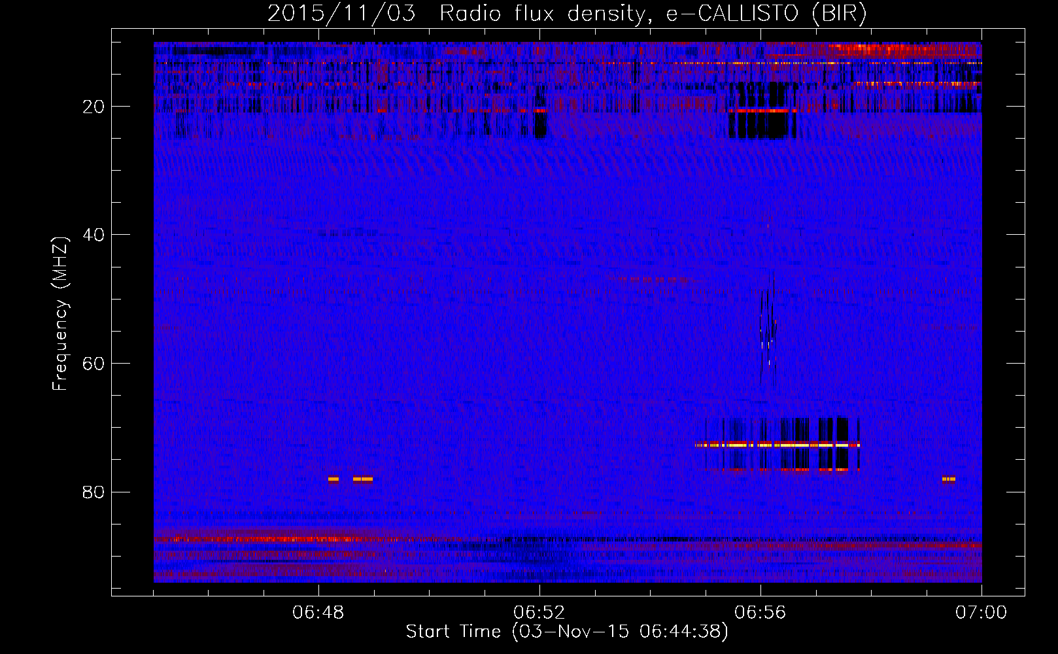Image resolution: width=1058 pixels, height=654 pixels.
Task: Click the 07:00 time tick label
Action: [981, 613]
